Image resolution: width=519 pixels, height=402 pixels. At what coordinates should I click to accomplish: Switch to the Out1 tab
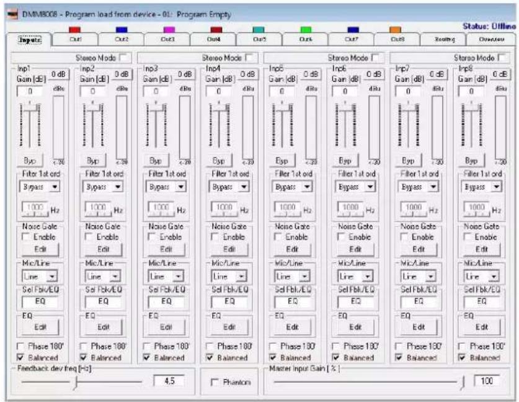click(x=76, y=40)
